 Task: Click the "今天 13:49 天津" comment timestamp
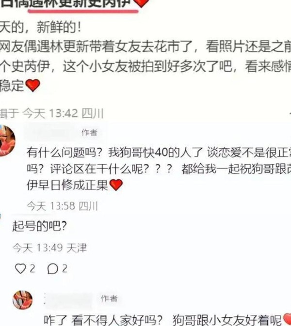[49, 248]
